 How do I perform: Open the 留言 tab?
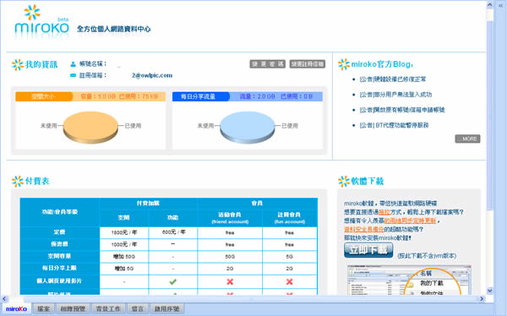point(138,308)
